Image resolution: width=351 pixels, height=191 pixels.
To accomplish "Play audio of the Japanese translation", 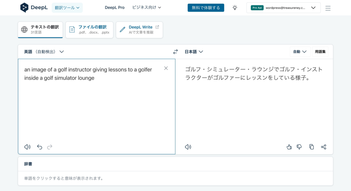I will click(188, 147).
